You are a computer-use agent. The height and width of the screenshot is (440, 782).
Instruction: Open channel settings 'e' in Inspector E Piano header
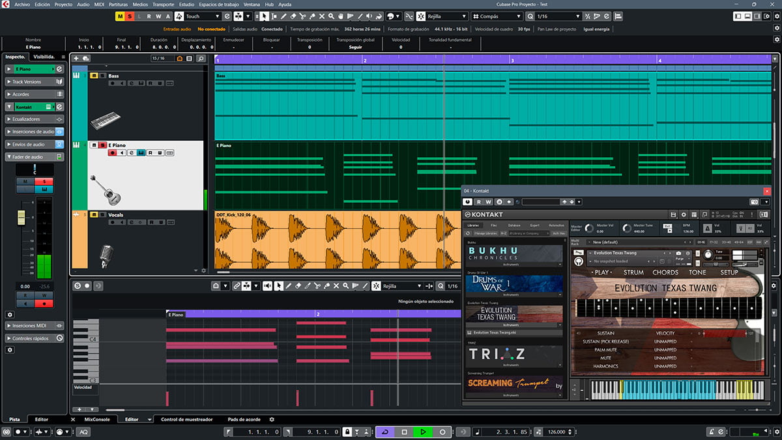coord(59,68)
